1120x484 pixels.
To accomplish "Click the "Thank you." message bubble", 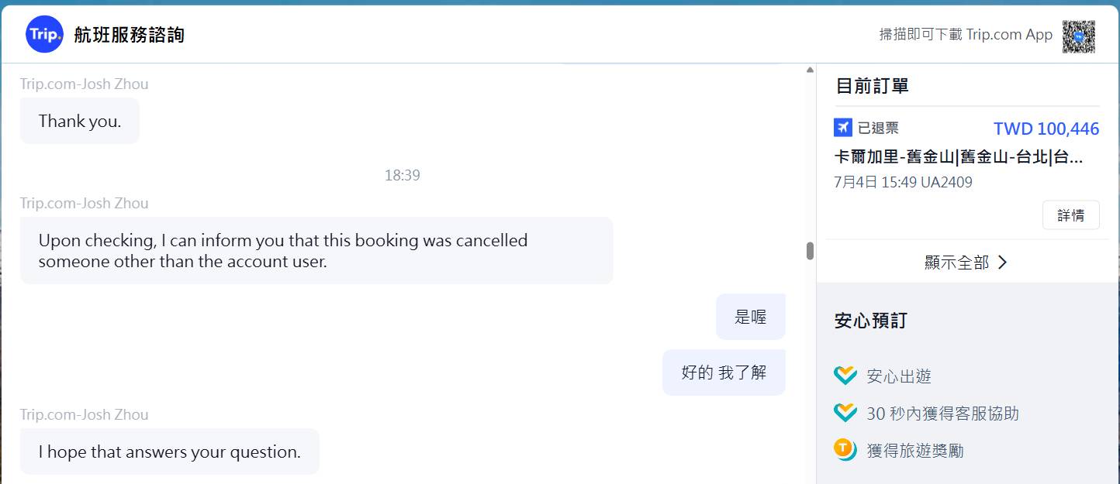I will coord(80,121).
